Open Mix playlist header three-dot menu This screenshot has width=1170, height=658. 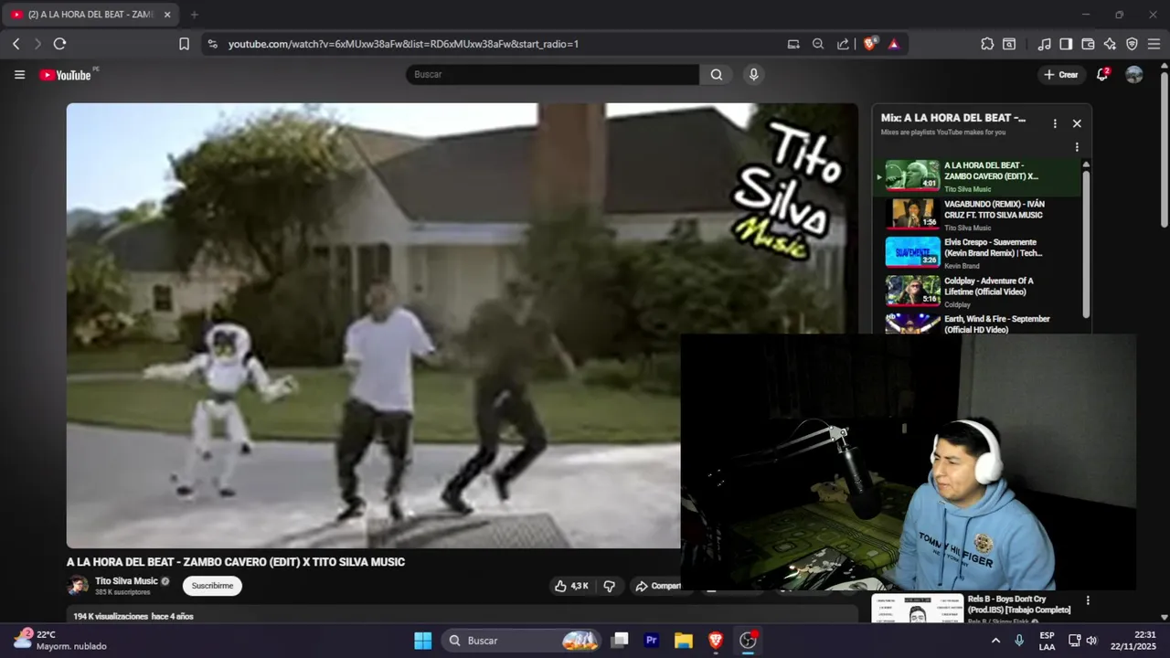[x=1055, y=123]
